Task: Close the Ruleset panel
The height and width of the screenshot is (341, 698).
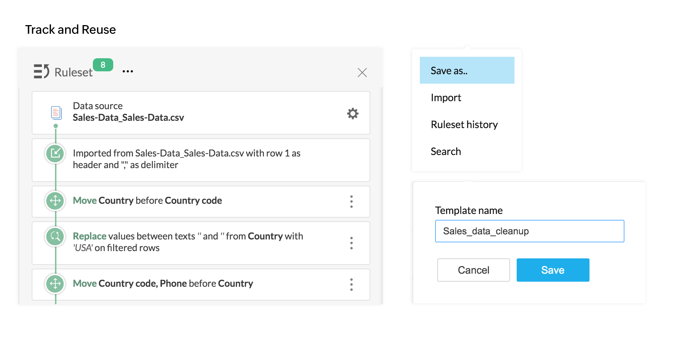Action: [362, 72]
